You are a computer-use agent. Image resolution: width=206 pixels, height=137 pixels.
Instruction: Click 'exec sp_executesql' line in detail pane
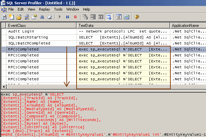pos(32,94)
